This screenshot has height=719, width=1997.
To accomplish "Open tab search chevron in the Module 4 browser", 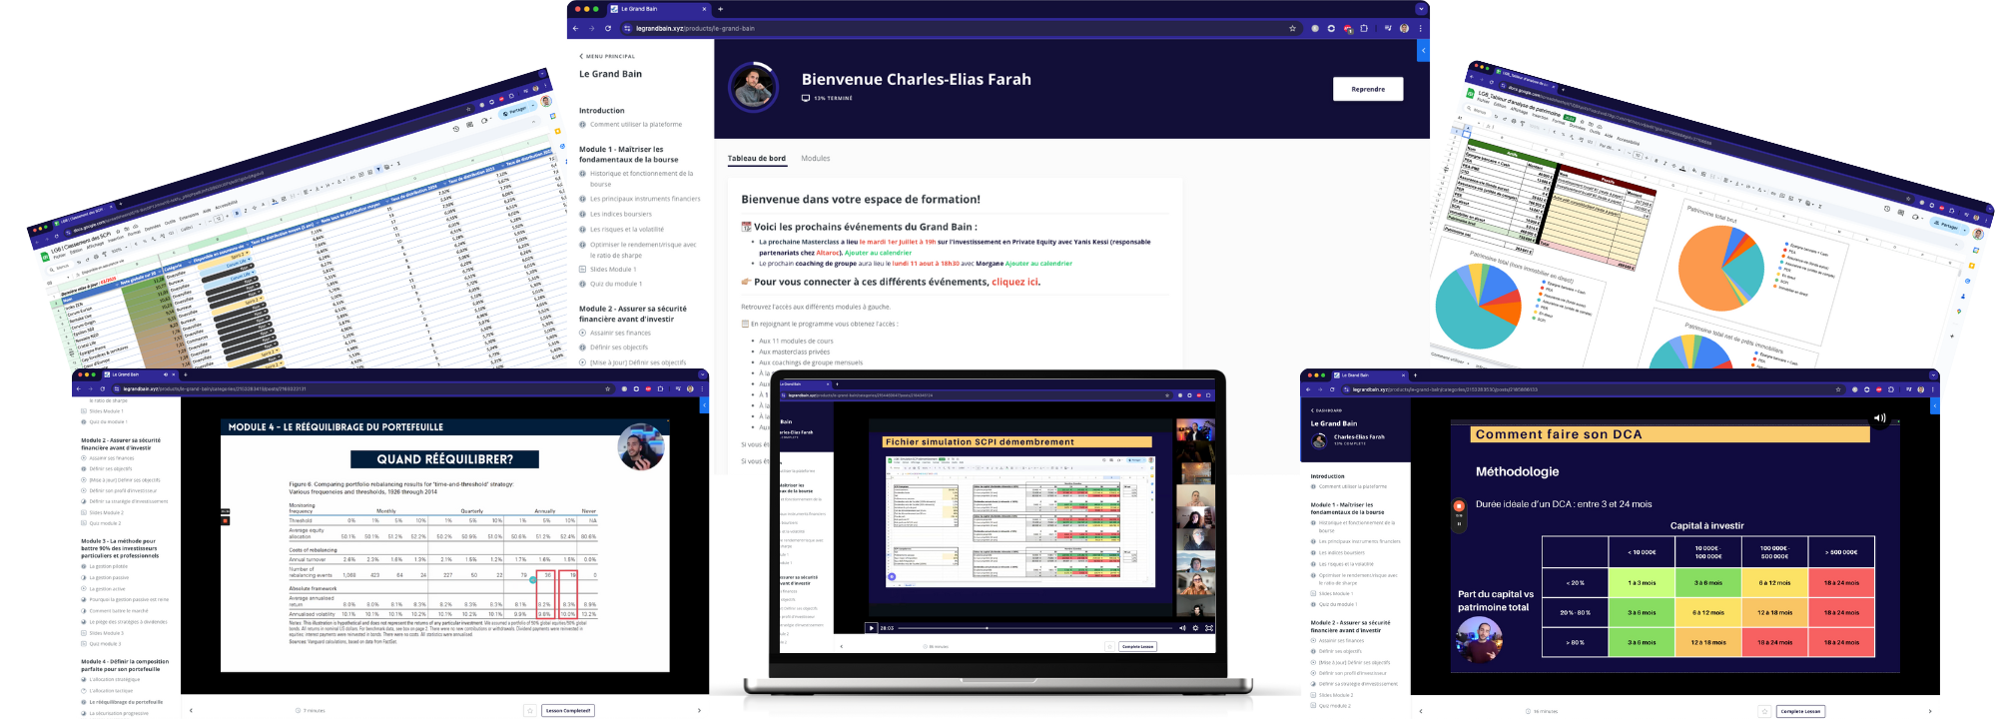I will click(703, 374).
